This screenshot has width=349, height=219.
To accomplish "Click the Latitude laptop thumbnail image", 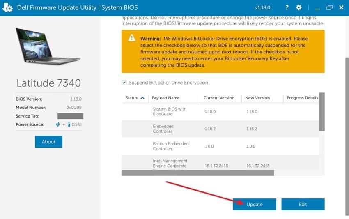I will 48,46.
